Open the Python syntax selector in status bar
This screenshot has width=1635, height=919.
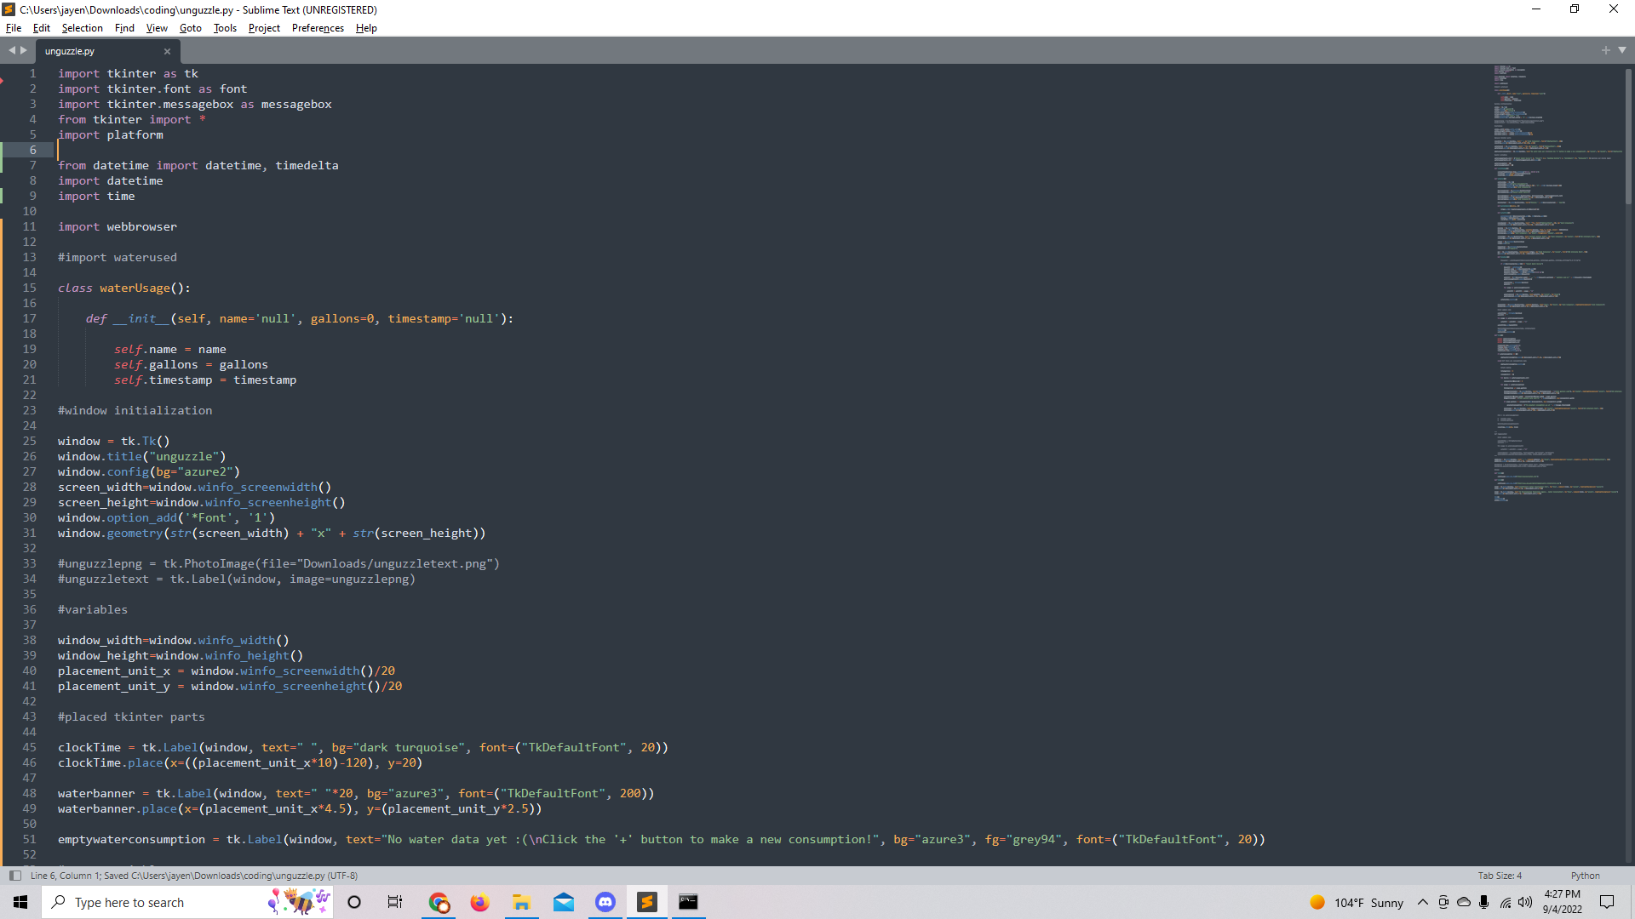tap(1585, 876)
